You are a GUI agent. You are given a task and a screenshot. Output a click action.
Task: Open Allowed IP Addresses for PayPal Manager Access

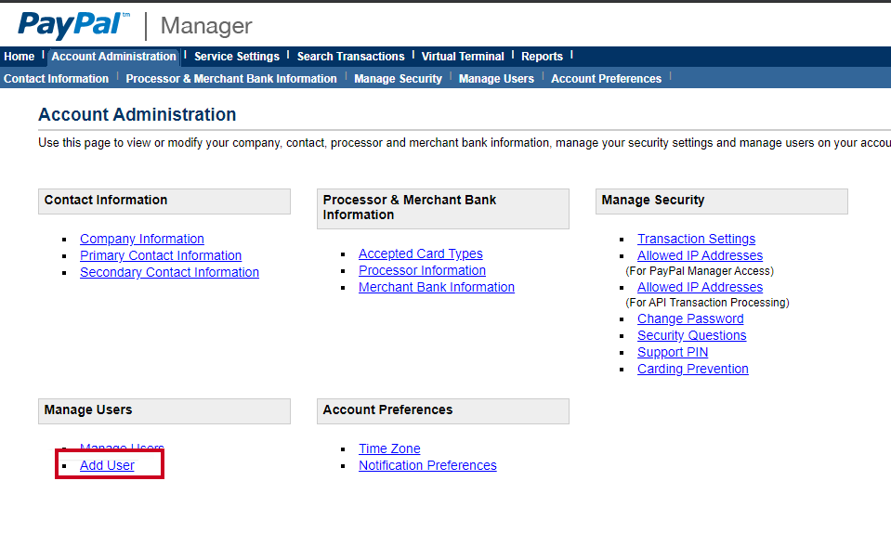[701, 255]
